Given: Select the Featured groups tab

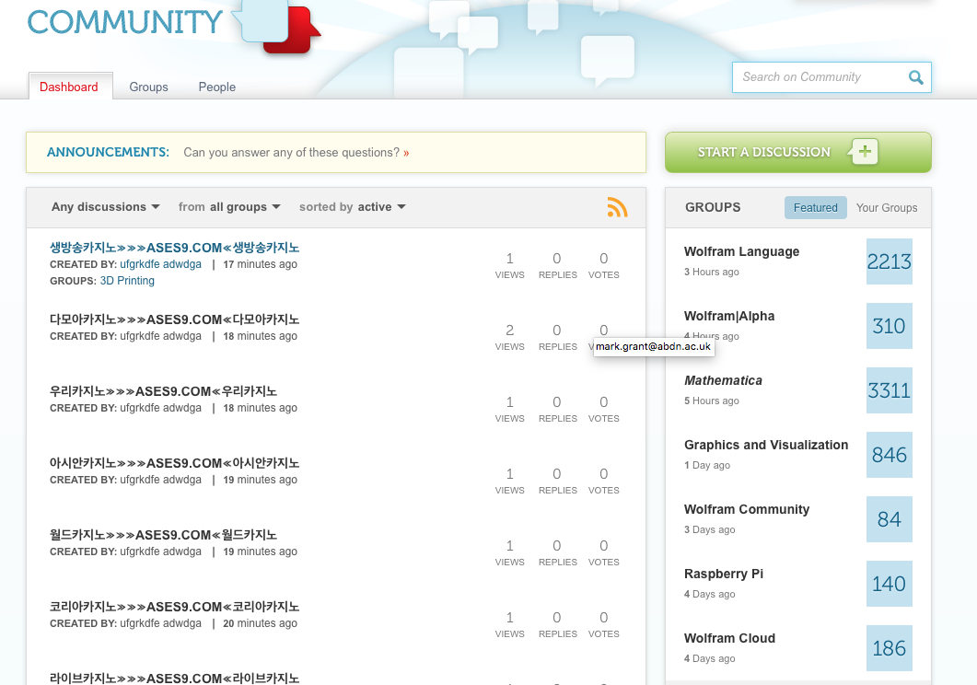Looking at the screenshot, I should 816,207.
